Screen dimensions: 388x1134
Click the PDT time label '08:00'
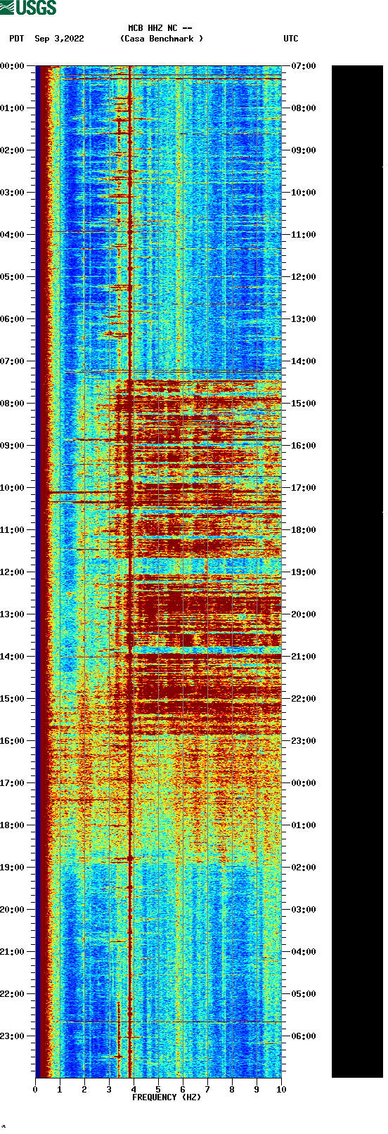pos(13,404)
